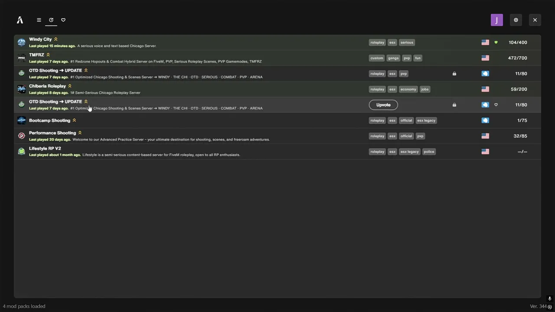Click the police tag on Lifestyle RP V2
The image size is (555, 312).
[x=429, y=152]
